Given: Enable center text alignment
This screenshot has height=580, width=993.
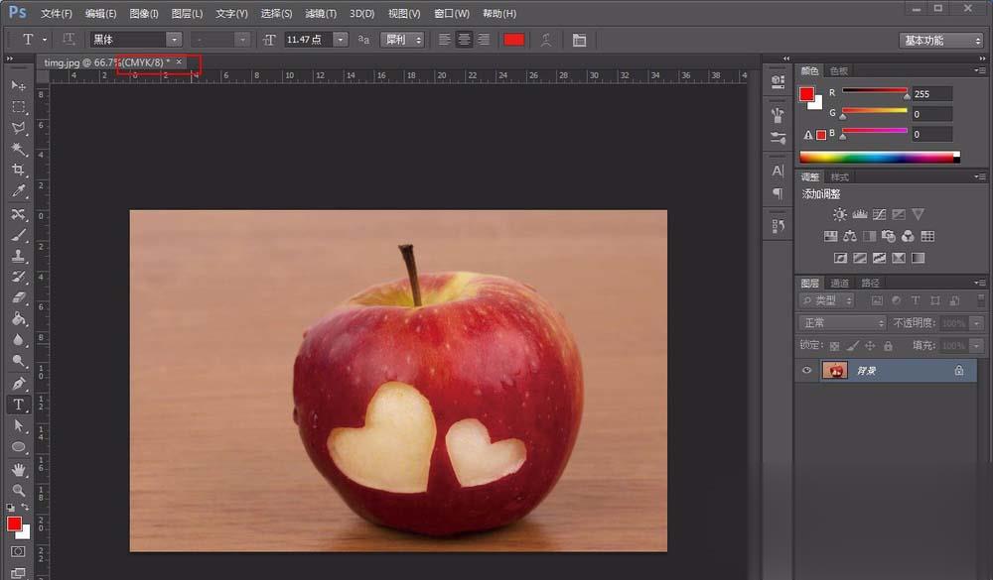Looking at the screenshot, I should pos(464,40).
